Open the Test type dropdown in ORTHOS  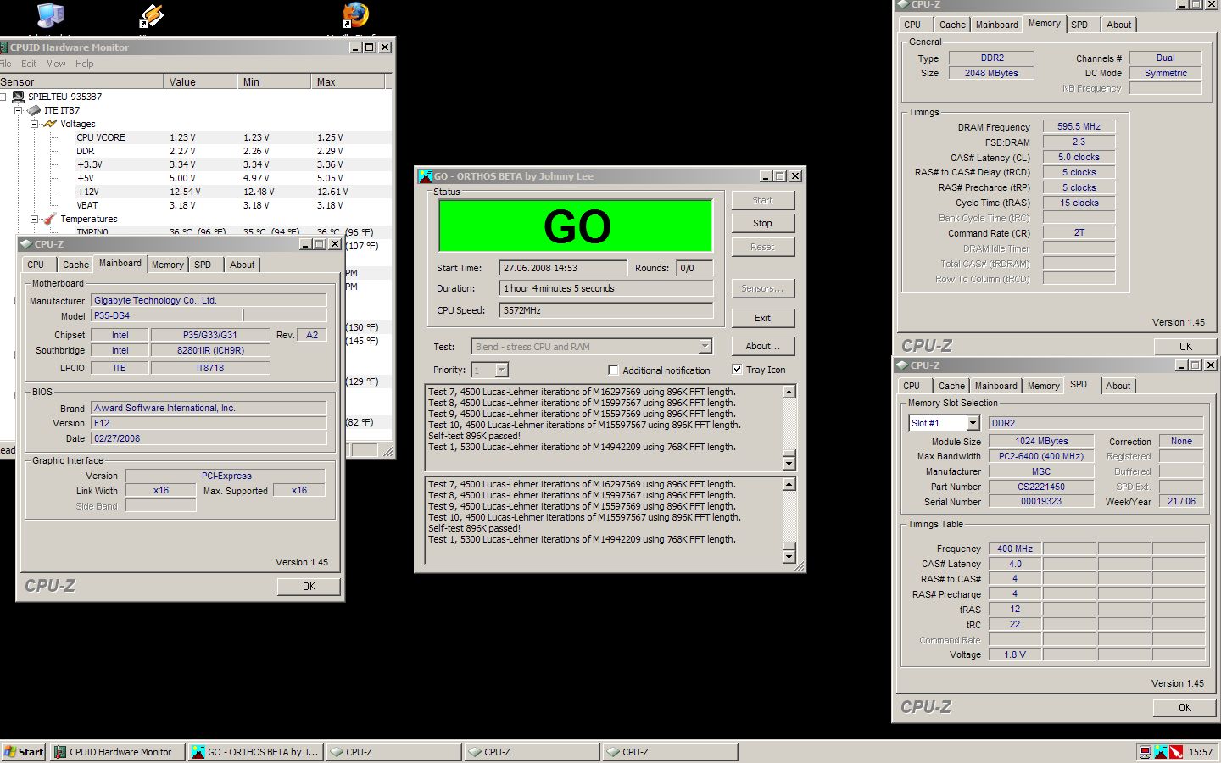(705, 347)
